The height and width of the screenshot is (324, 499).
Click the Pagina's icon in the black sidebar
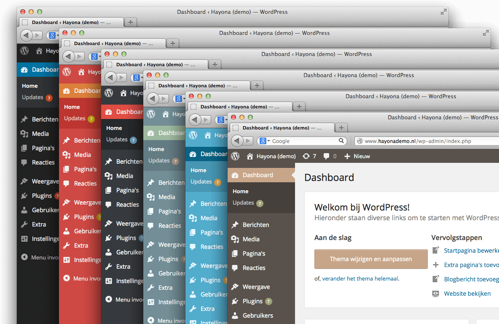(x=24, y=148)
